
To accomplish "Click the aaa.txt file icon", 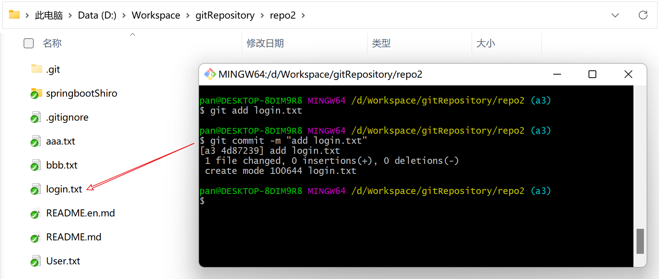I will point(36,141).
